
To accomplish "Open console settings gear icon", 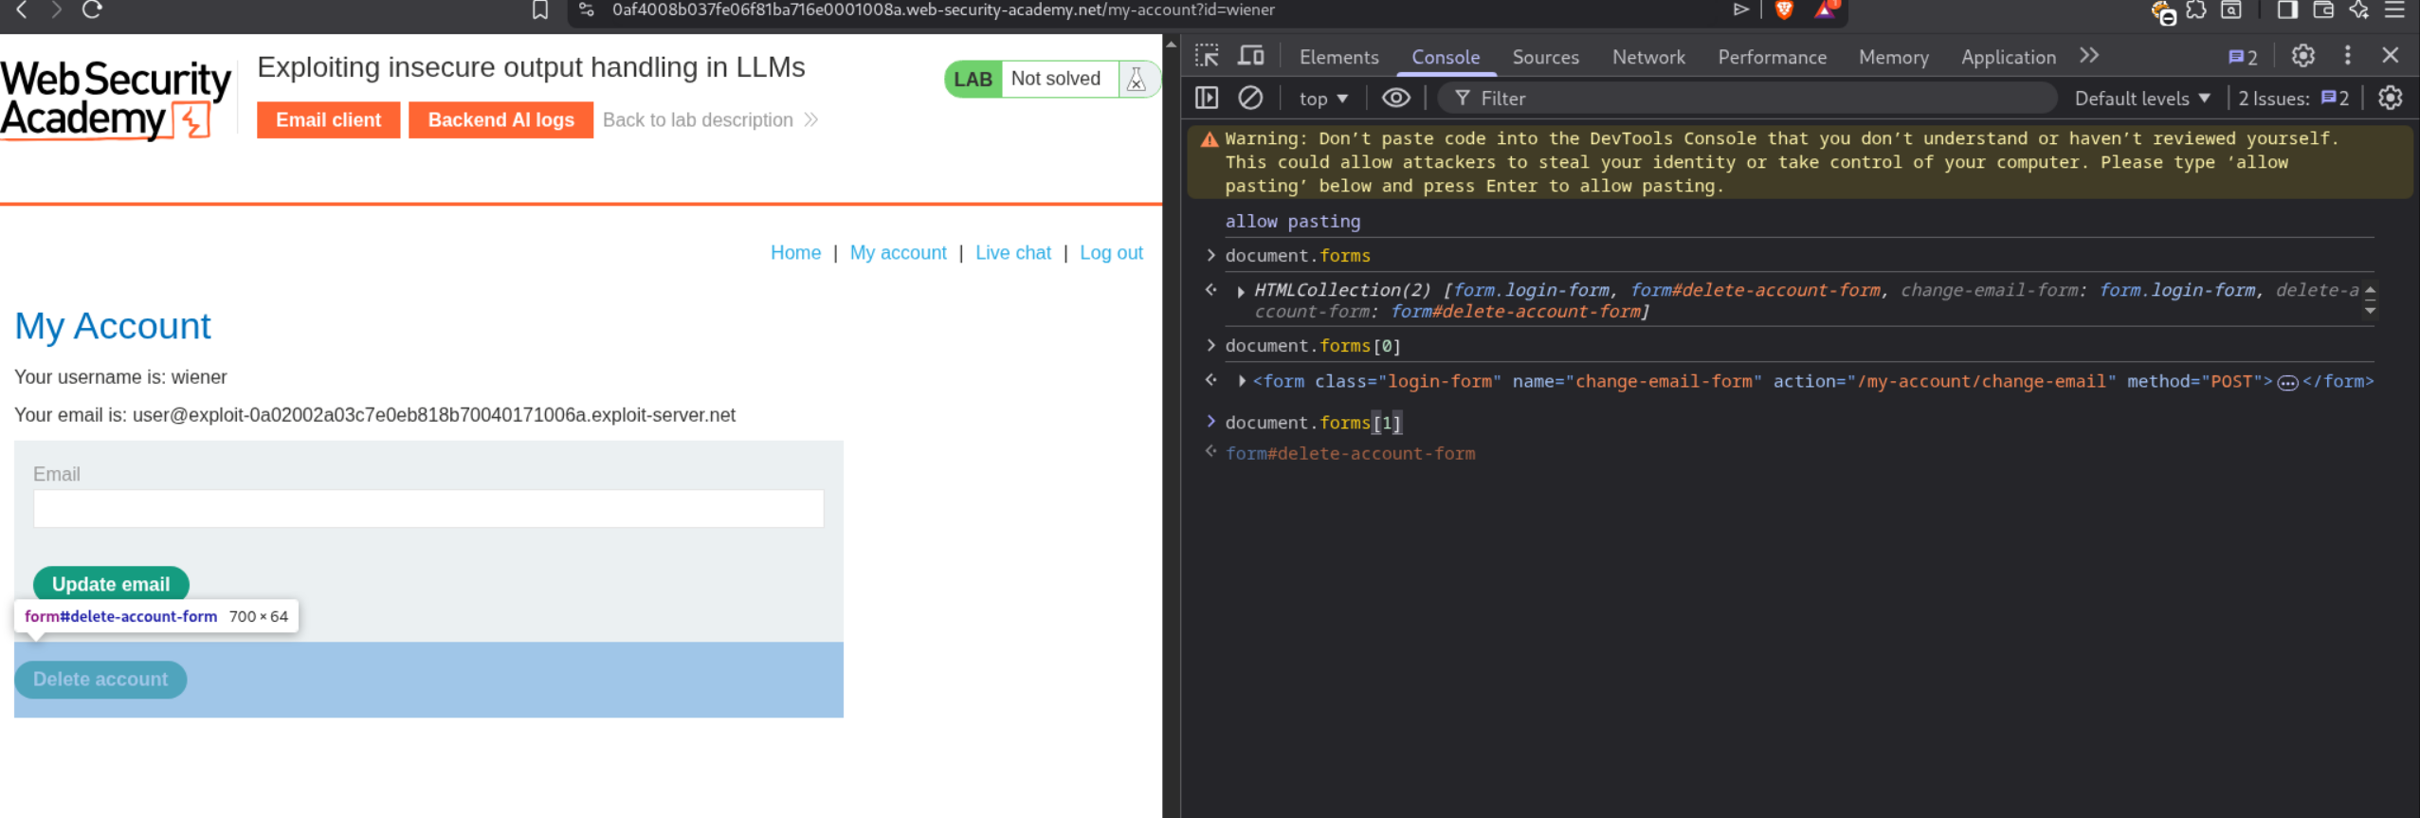I will point(2390,98).
